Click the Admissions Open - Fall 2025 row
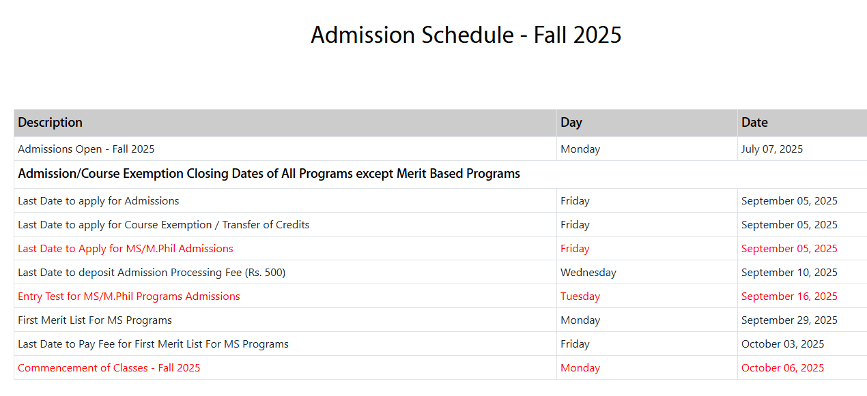 [440, 149]
